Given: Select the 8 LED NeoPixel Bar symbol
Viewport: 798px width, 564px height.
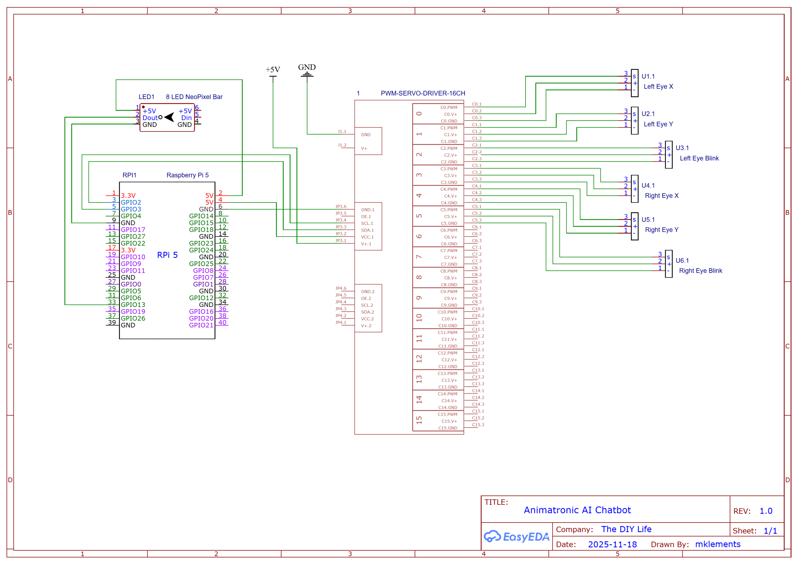Looking at the screenshot, I should (168, 117).
